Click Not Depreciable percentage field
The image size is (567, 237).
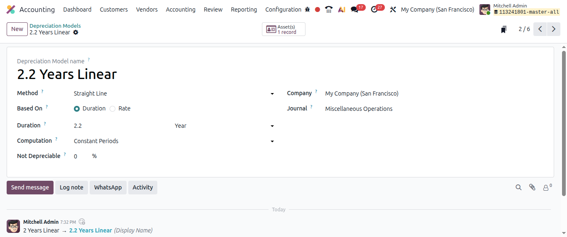pyautogui.click(x=81, y=156)
